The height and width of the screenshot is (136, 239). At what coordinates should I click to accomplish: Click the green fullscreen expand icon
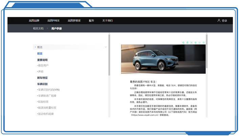click(192, 43)
